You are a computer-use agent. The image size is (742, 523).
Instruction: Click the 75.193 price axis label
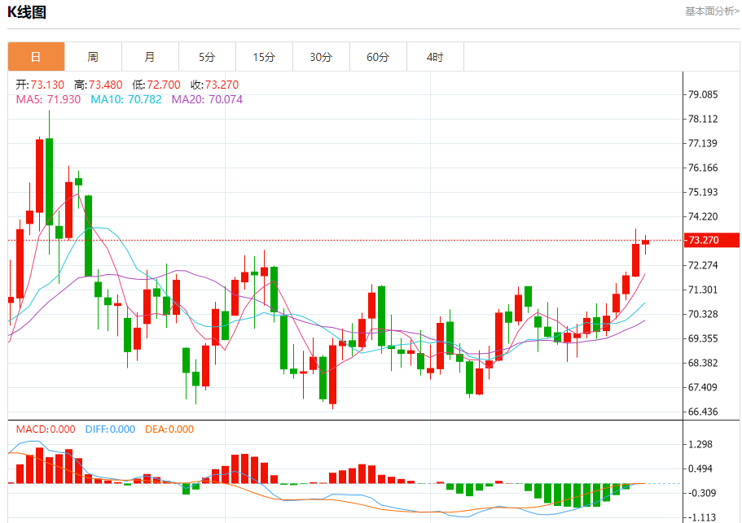(x=703, y=192)
